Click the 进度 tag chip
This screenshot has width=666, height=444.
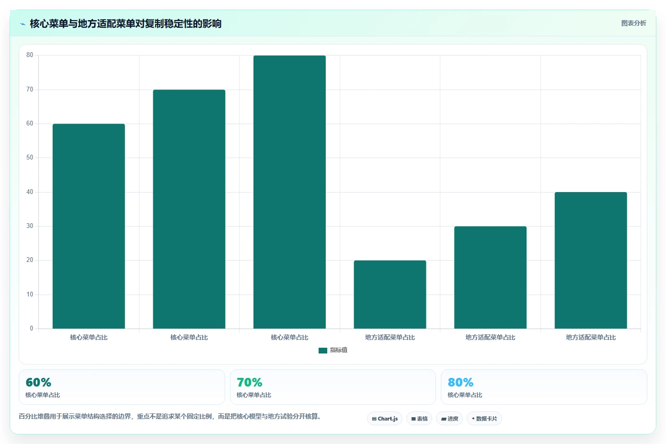[449, 419]
